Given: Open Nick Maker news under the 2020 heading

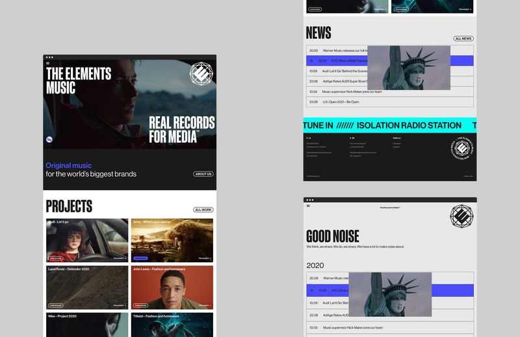Looking at the screenshot, I should 354,328.
